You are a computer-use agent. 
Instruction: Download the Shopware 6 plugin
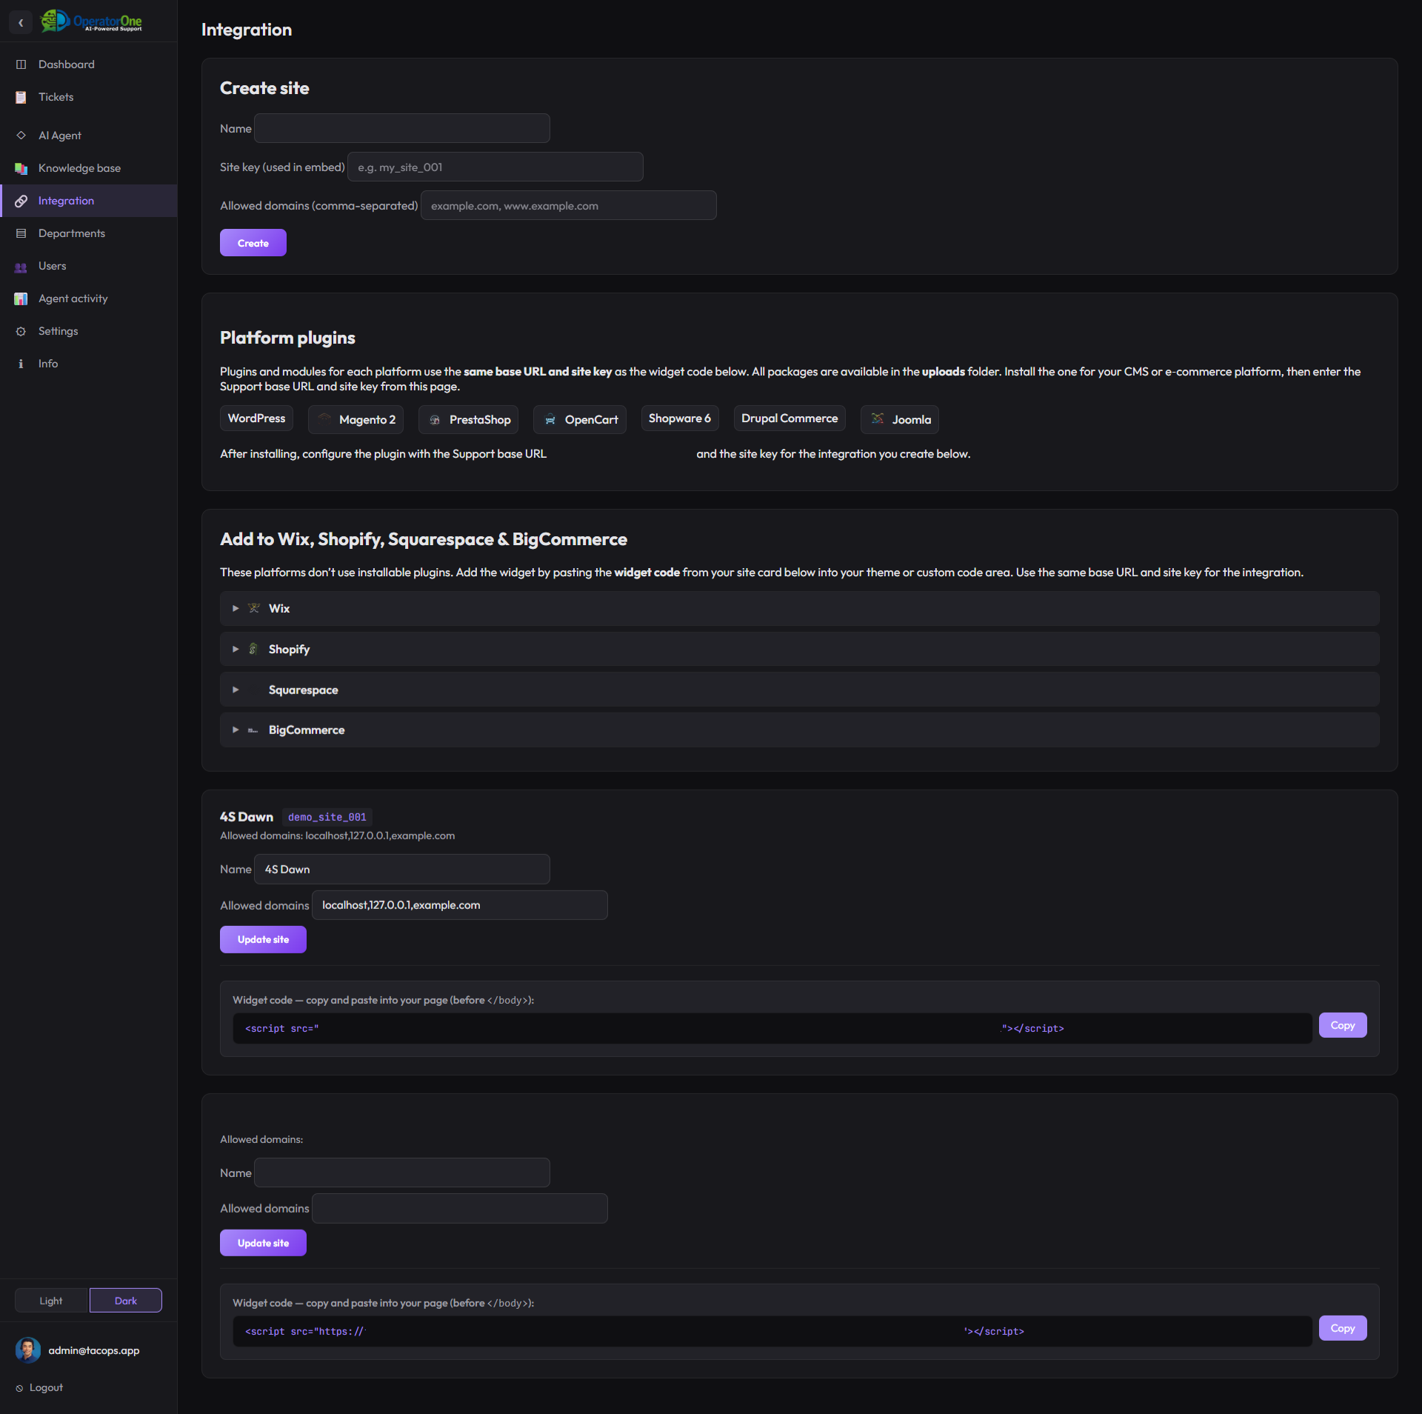680,418
